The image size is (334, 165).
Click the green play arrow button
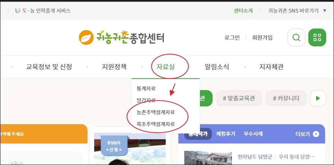pos(318,98)
